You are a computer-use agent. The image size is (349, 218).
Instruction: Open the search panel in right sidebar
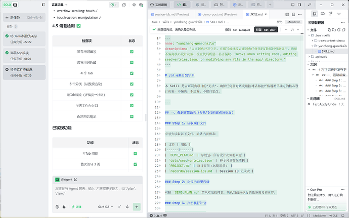[x=323, y=14]
